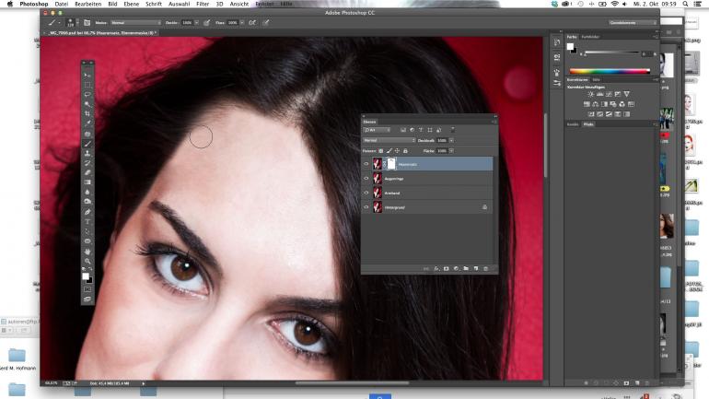Image resolution: width=709 pixels, height=399 pixels.
Task: Toggle lock position in Layers panel
Action: 397,150
